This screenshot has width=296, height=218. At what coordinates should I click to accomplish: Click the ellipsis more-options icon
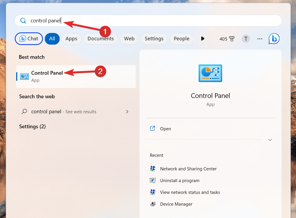[x=260, y=39]
